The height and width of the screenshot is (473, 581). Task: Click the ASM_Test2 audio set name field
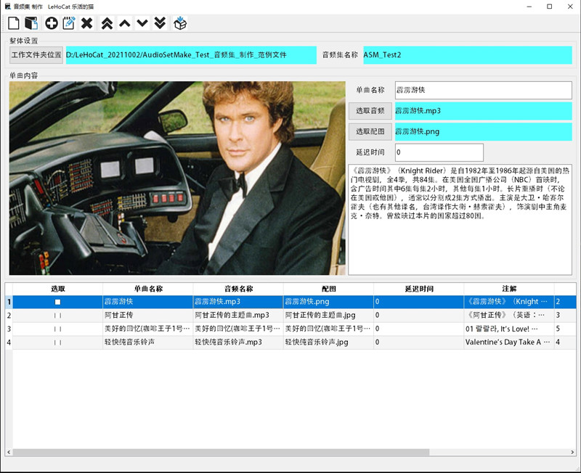[468, 55]
